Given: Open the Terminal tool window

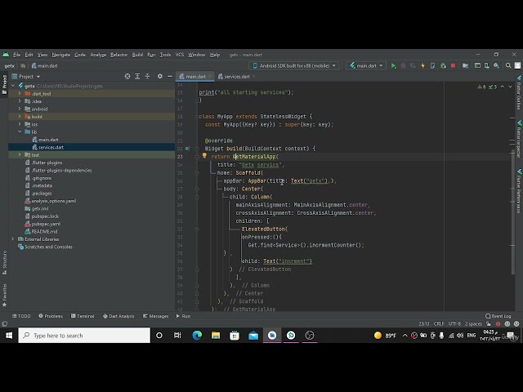Looking at the screenshot, I should click(x=83, y=316).
